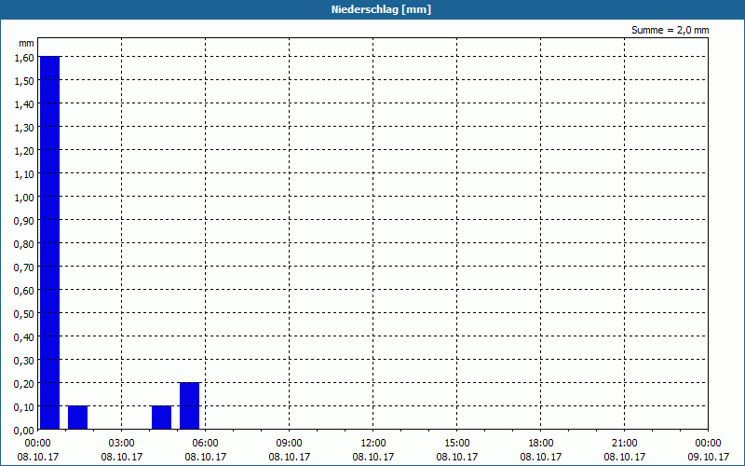Screen dimensions: 745x466
Task: Select the 1,60 mm bar at 00:00
Action: tap(50, 242)
